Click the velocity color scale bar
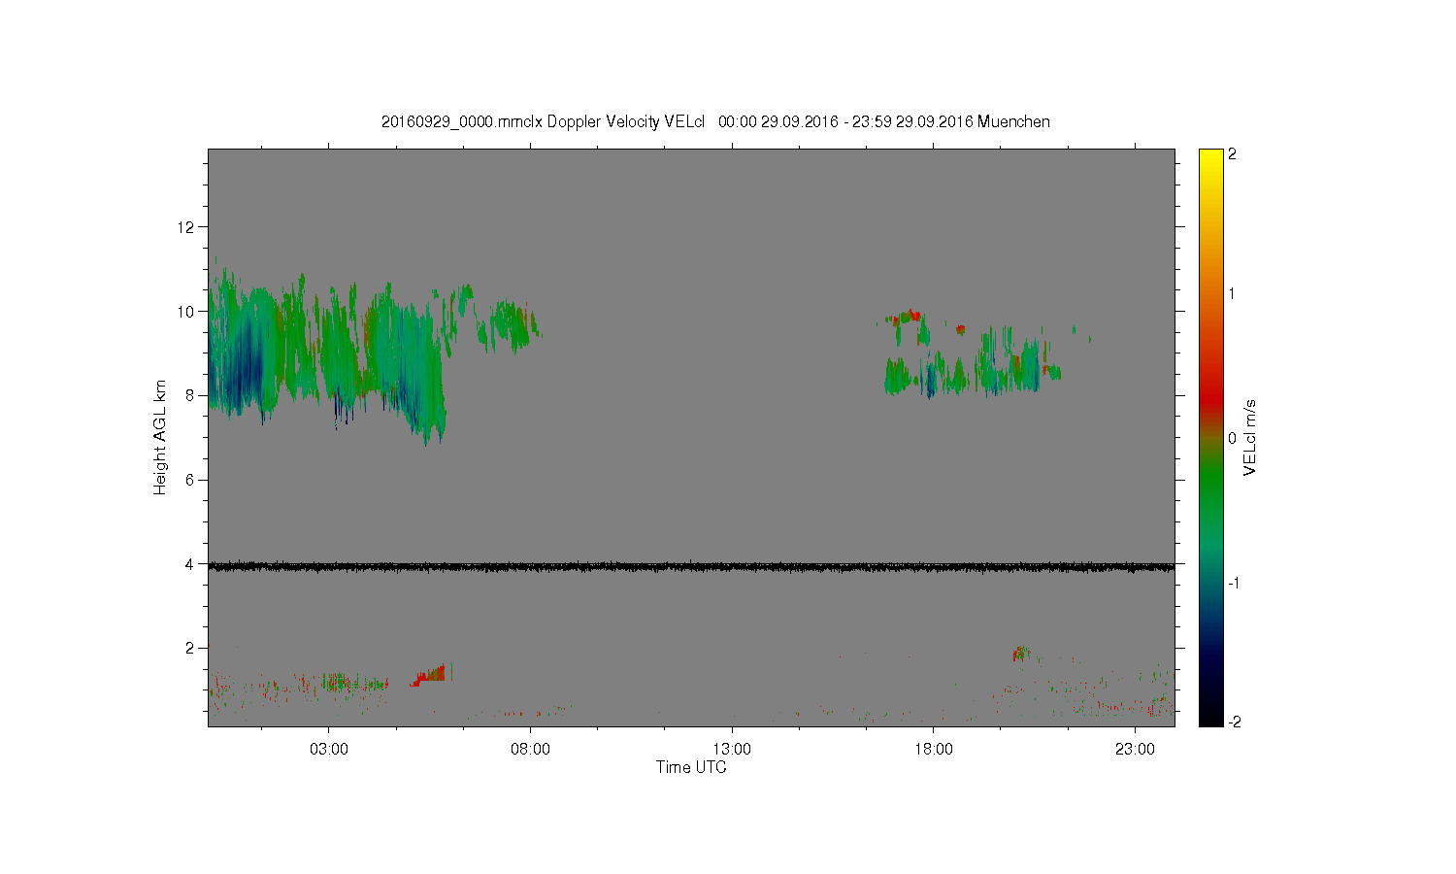 1210,438
